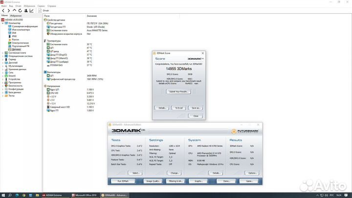This screenshot has width=352, height=198.
Task: Collapse the Компьютер tree node
Action: click(2, 23)
